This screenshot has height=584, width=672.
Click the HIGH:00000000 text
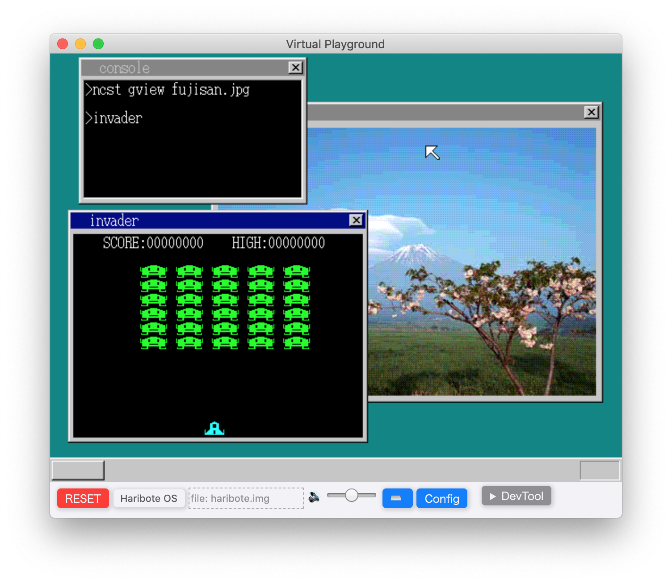click(x=278, y=243)
